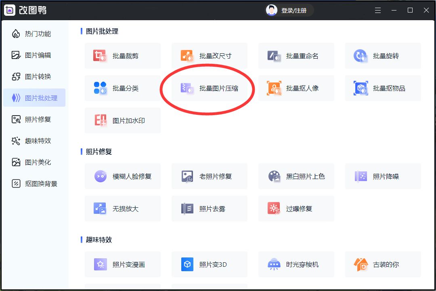Viewport: 436px width, 291px height.
Task: Click the user avatar next to login
Action: click(x=272, y=10)
